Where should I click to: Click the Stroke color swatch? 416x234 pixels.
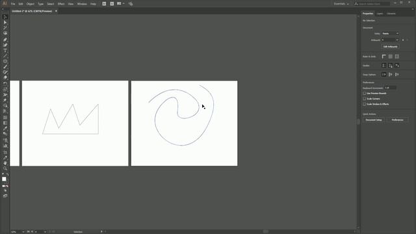click(6, 182)
